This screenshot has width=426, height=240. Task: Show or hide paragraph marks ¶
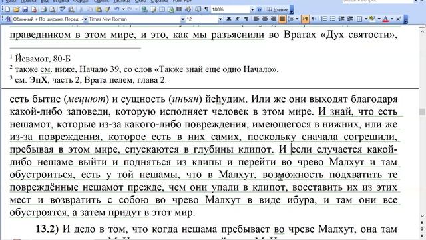(x=206, y=9)
